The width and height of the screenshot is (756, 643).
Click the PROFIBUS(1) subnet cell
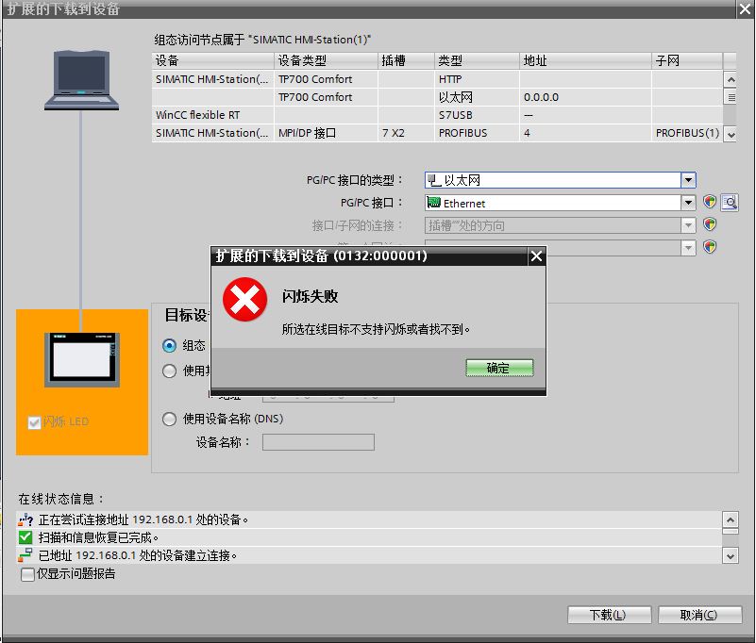[x=687, y=132]
